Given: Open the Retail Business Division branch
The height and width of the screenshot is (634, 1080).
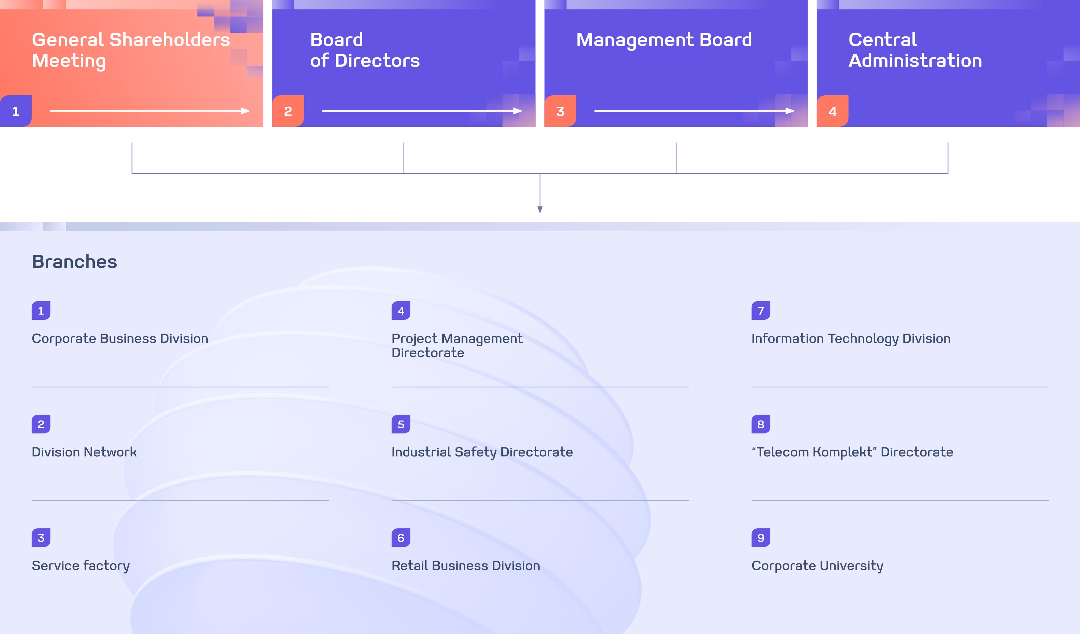Looking at the screenshot, I should pos(465,566).
